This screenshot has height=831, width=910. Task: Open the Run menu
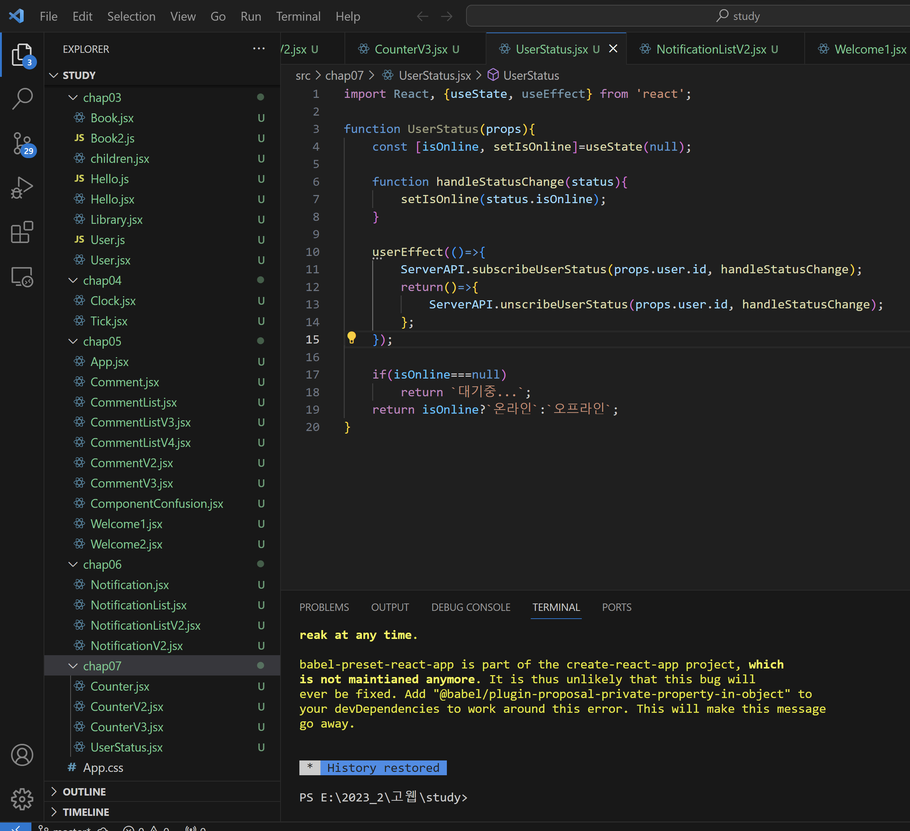[x=251, y=16]
